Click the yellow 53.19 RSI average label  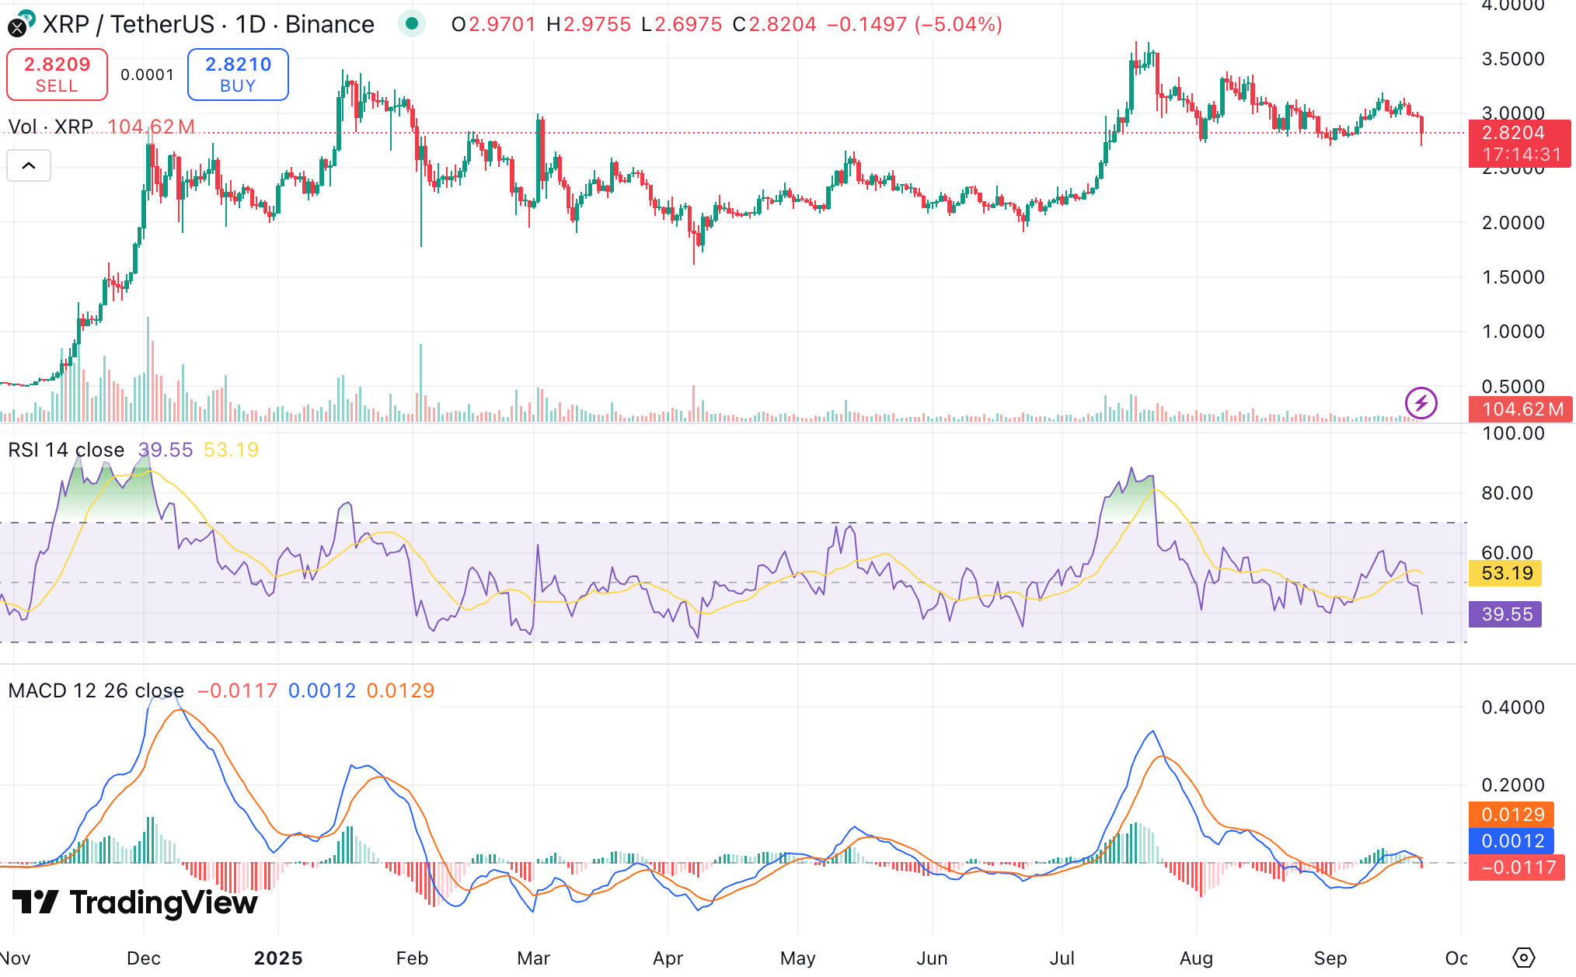click(1505, 573)
